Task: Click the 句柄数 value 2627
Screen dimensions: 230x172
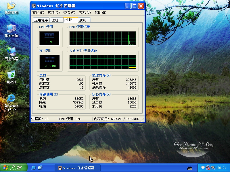Action: pyautogui.click(x=80, y=80)
